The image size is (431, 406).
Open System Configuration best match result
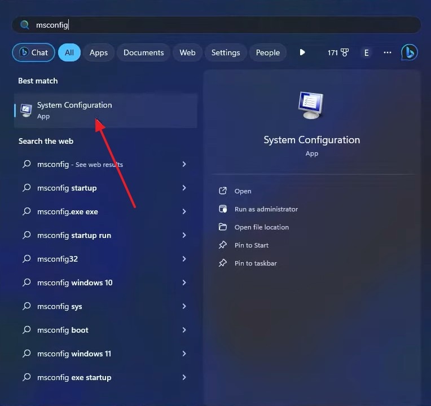pyautogui.click(x=106, y=111)
